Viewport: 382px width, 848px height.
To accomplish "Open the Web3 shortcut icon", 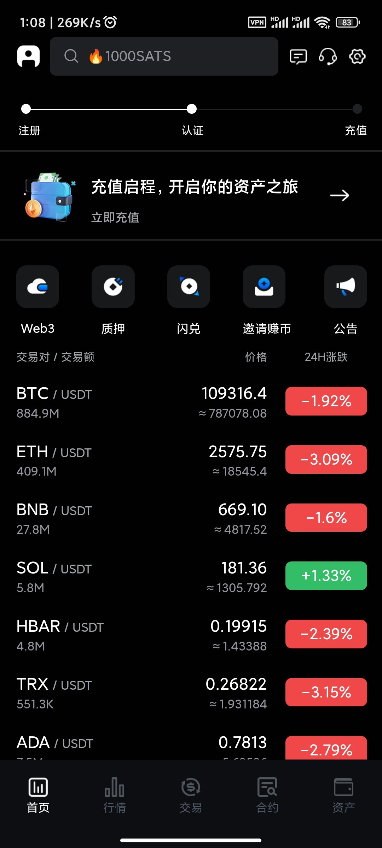I will pyautogui.click(x=37, y=287).
